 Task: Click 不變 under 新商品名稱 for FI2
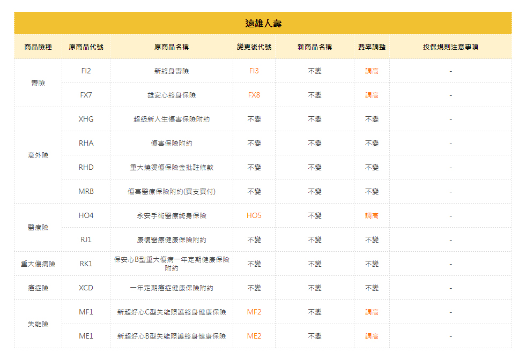pos(315,71)
